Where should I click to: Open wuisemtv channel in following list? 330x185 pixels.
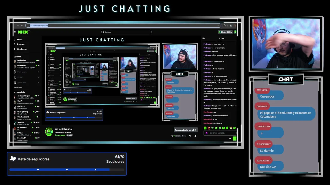click(x=27, y=67)
